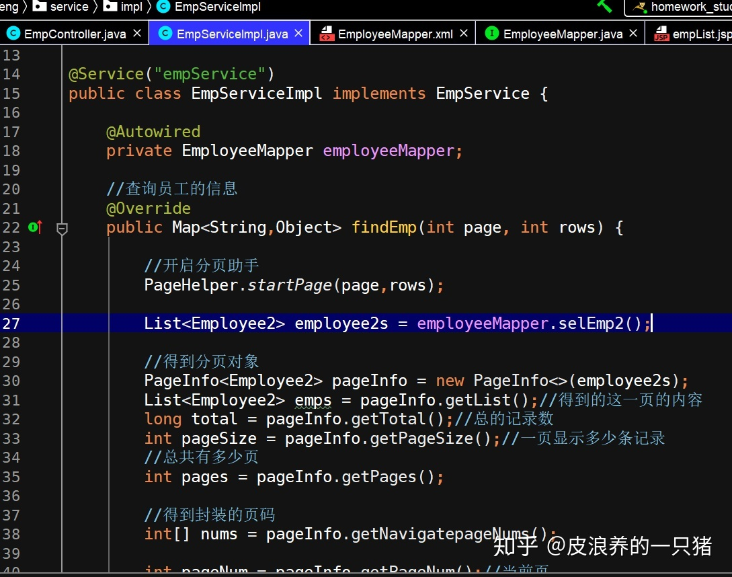This screenshot has height=577, width=732.
Task: Click the underlined emps variable on line 31
Action: (x=313, y=400)
